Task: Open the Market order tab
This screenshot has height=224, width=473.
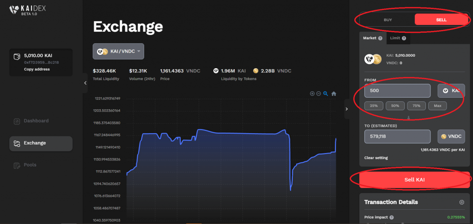Action: tap(372, 38)
